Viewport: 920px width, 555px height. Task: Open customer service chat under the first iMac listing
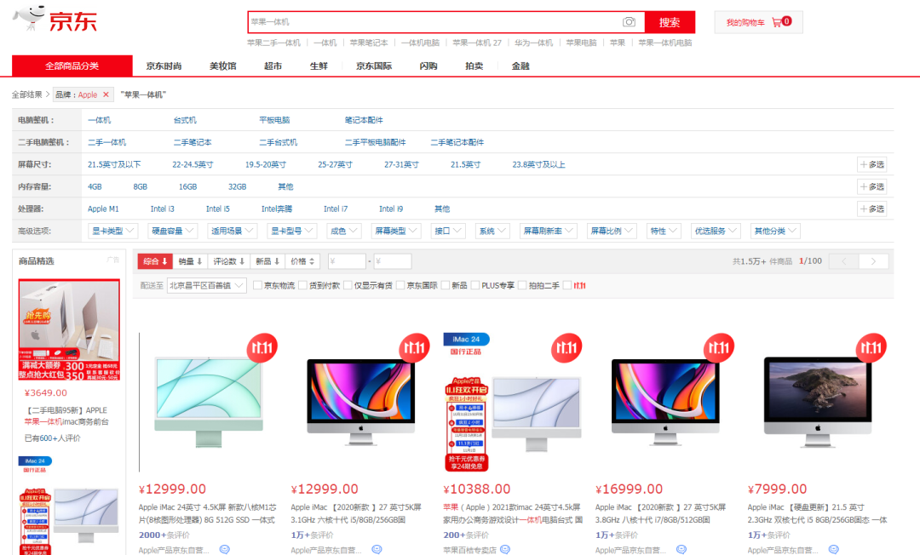click(x=223, y=550)
